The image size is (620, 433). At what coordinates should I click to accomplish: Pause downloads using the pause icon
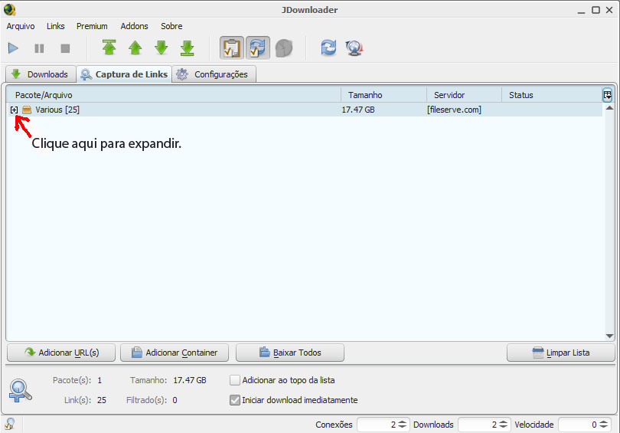click(39, 48)
